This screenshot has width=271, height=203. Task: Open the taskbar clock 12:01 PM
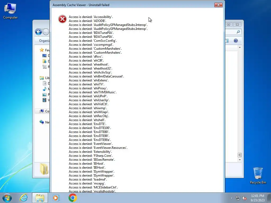(x=258, y=196)
